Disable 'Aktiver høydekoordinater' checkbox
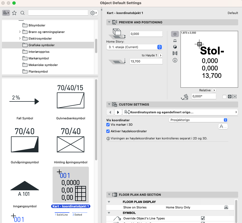242x223 pixels. click(108, 131)
